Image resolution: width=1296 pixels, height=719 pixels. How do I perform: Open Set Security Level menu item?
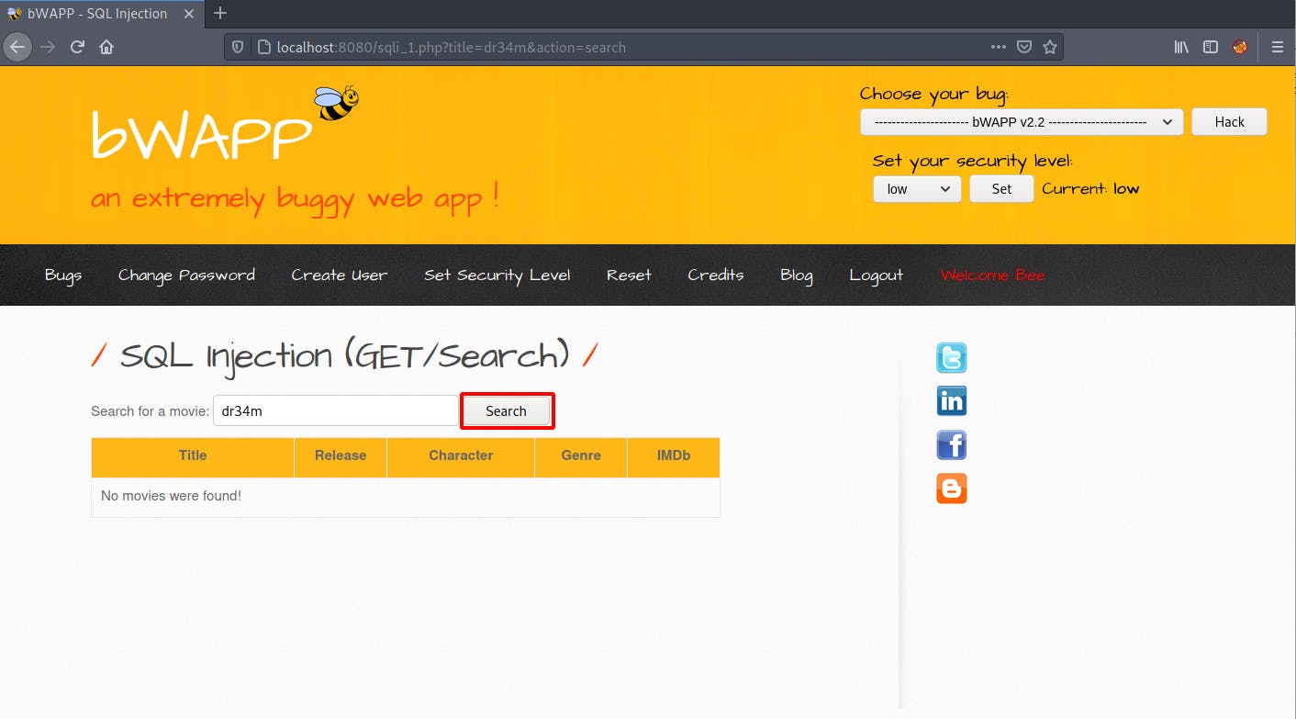pos(497,275)
